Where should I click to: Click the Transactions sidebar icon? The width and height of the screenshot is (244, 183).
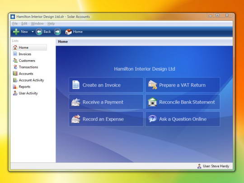(15, 67)
